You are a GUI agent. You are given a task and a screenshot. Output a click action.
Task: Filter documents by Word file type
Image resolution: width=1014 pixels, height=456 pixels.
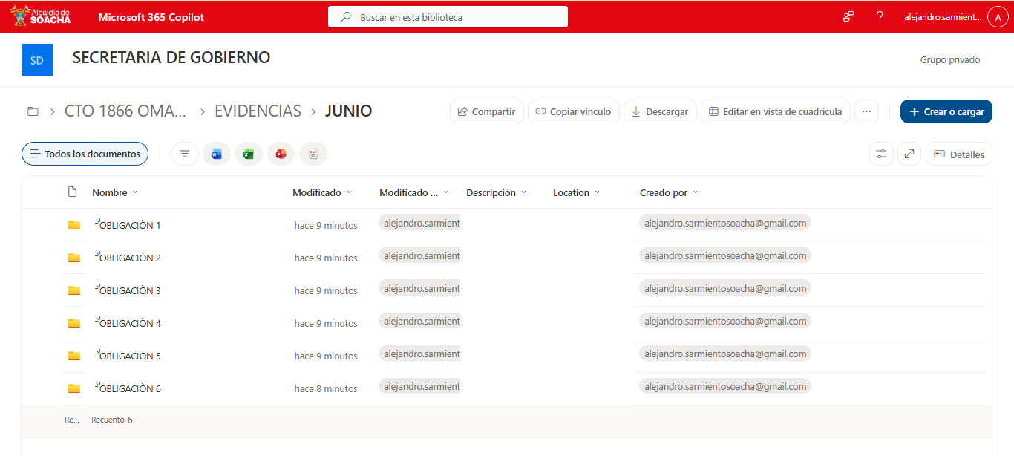coord(217,154)
